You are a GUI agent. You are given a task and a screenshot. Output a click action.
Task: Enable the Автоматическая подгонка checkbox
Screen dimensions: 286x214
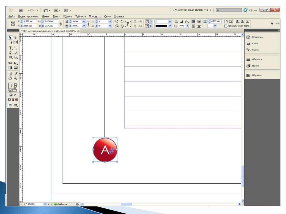[226, 26]
